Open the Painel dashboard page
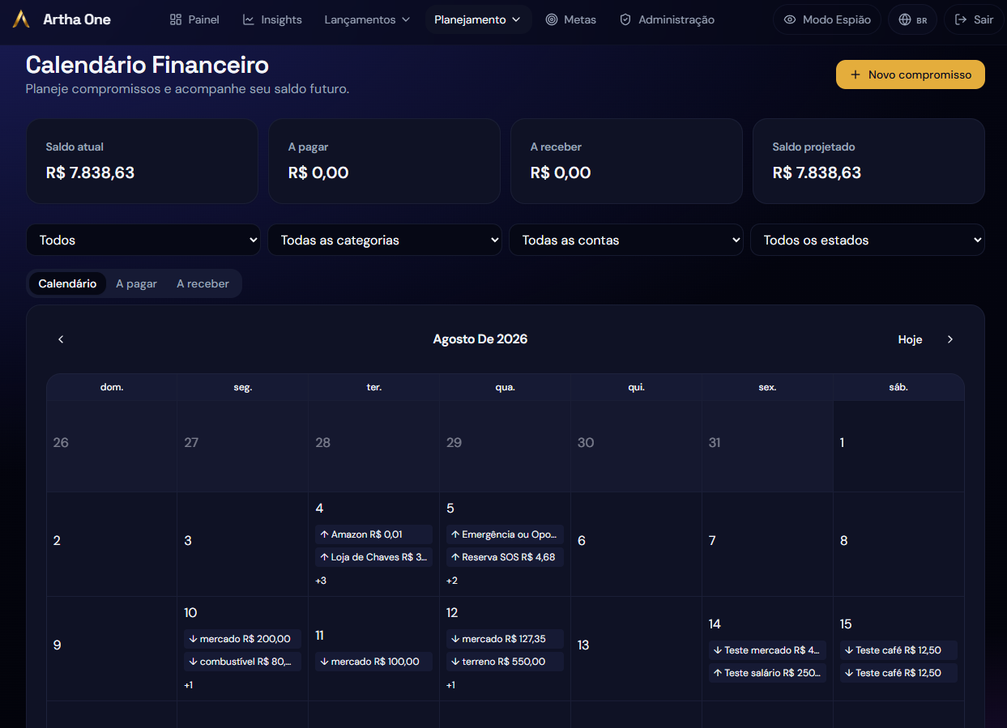The width and height of the screenshot is (1007, 728). click(x=194, y=19)
